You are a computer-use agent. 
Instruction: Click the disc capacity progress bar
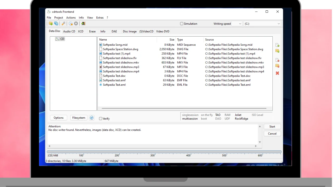click(164, 152)
